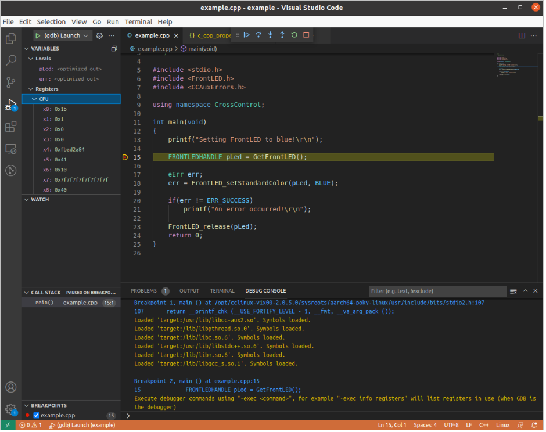Switch to the PROBLEMS panel tab
Viewport: 546px width, 432px height.
click(x=143, y=291)
